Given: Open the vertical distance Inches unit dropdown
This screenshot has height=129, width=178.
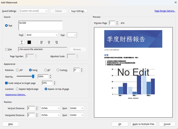Looking at the screenshot, I should click(x=50, y=108).
